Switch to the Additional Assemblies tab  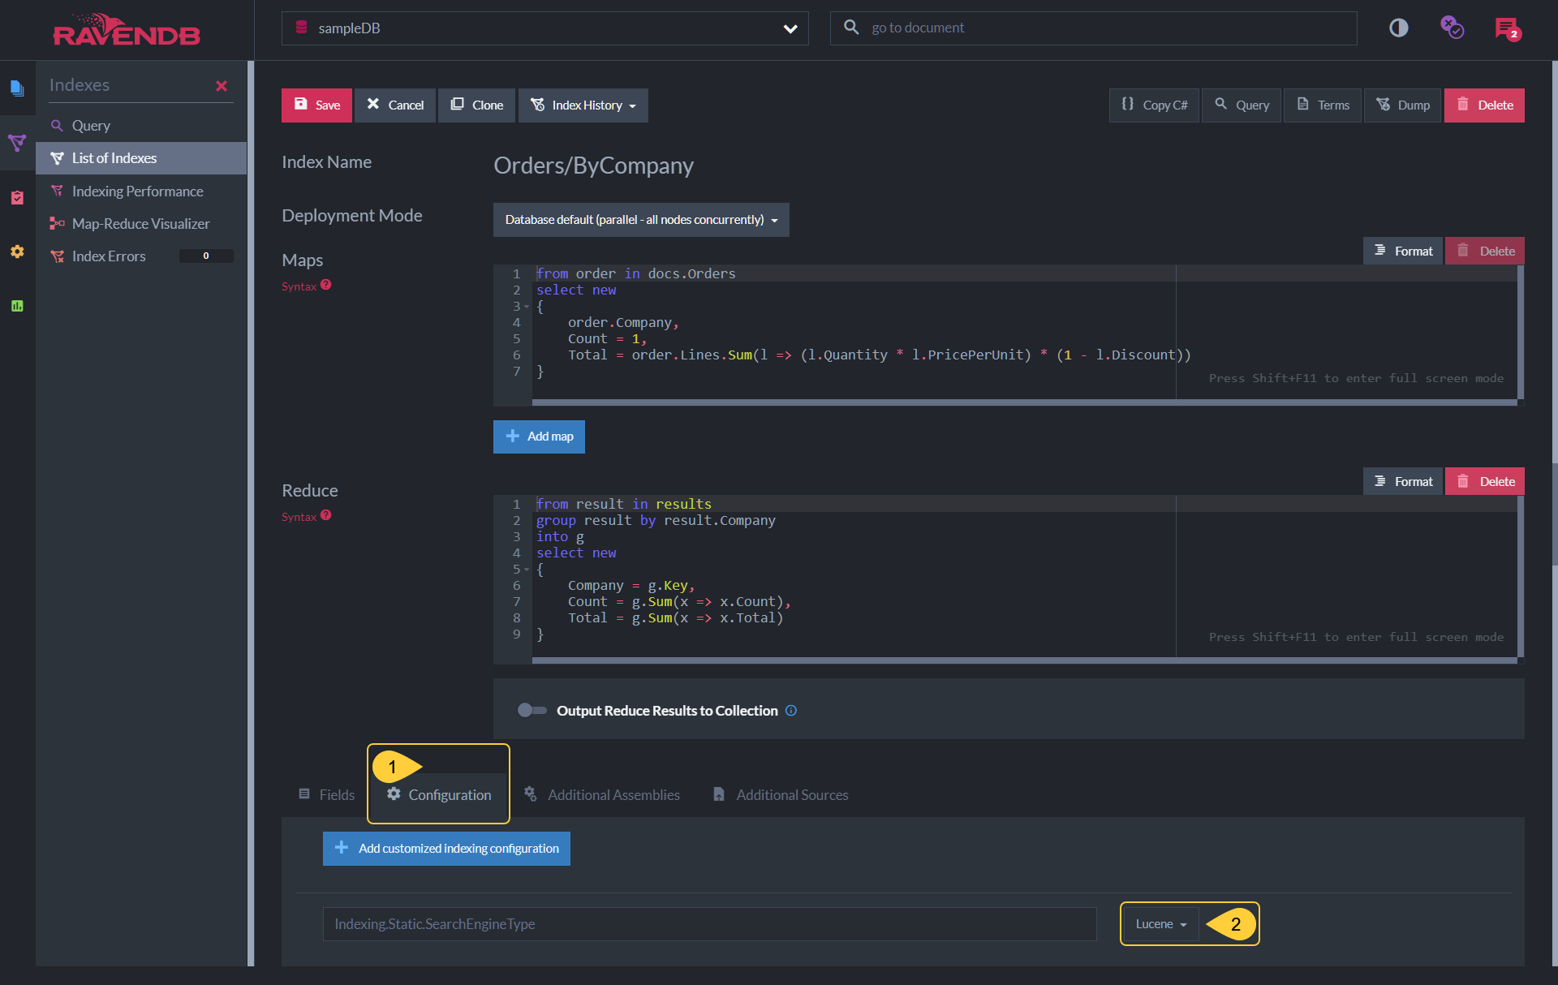pyautogui.click(x=602, y=795)
